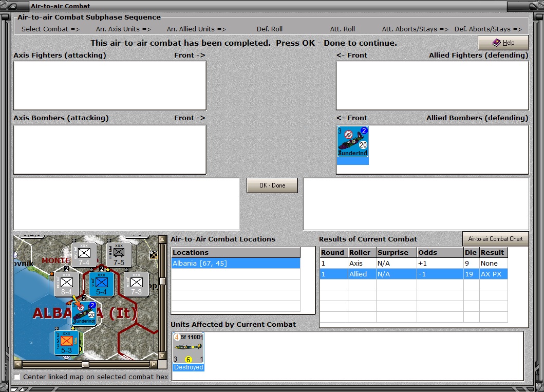Open the Help button
544x392 pixels.
pyautogui.click(x=503, y=43)
